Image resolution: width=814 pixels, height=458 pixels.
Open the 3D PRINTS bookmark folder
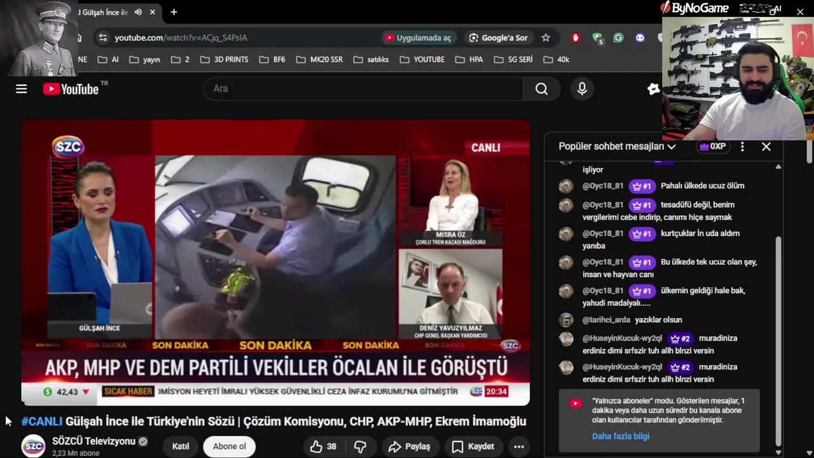tap(224, 59)
